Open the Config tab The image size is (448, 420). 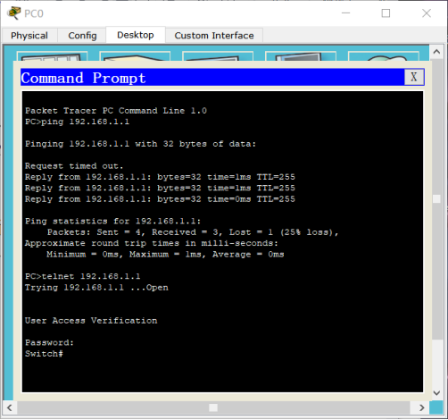coord(82,36)
